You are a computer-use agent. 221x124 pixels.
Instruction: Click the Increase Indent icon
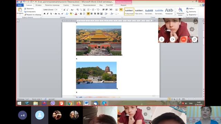(x=107, y=10)
